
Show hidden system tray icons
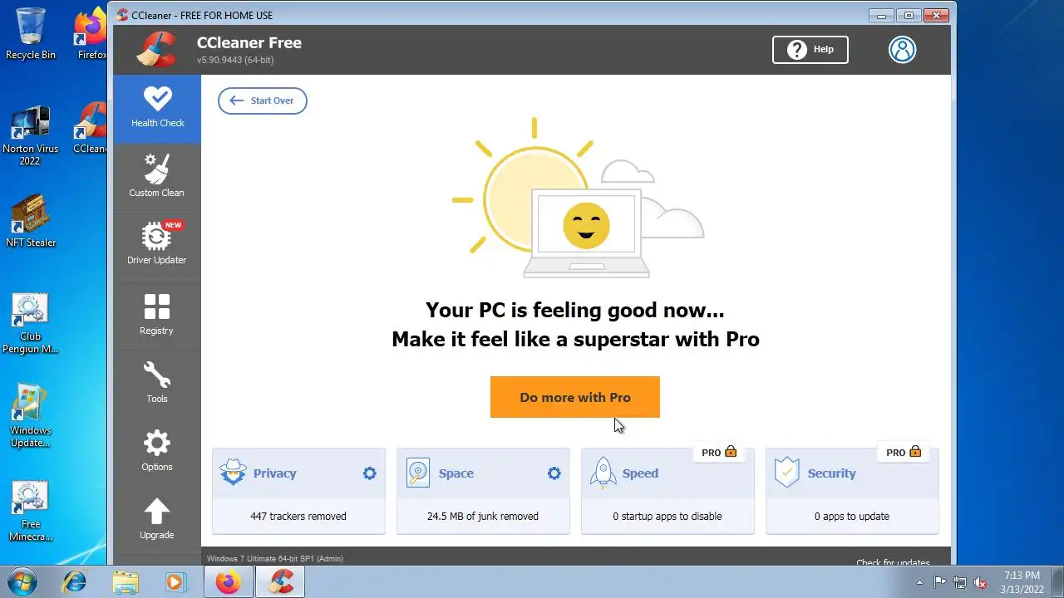[x=919, y=583]
